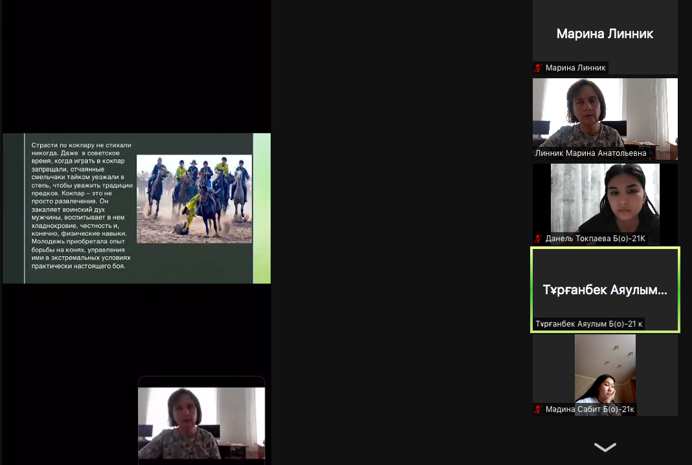
Task: Click name label Линник Марина Анатольевна
Action: click(x=590, y=153)
